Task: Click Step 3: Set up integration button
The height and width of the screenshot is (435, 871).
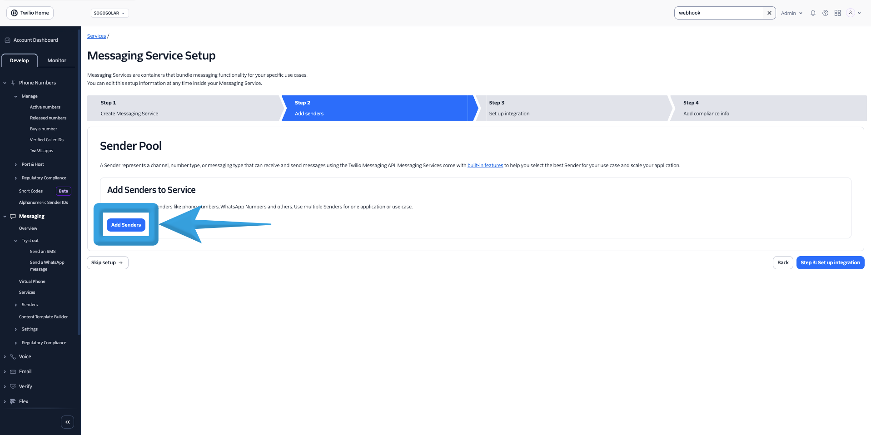Action: [830, 262]
